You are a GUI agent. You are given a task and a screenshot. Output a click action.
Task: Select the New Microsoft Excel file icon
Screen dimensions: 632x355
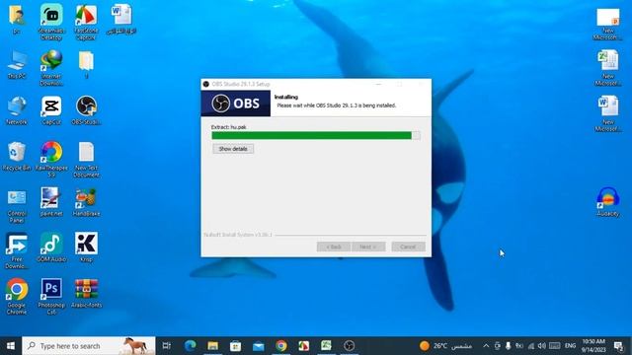[608, 68]
